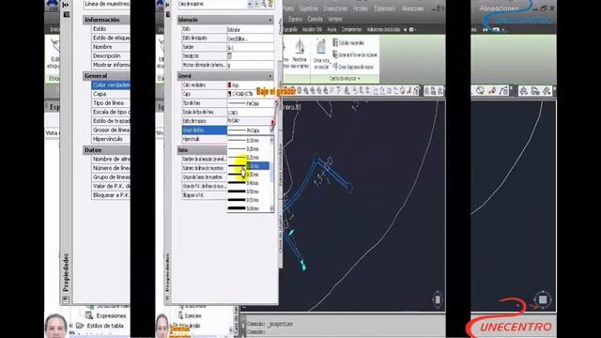This screenshot has width=601, height=338.
Task: Click the Descripción edit icon in value column
Action: point(229,56)
